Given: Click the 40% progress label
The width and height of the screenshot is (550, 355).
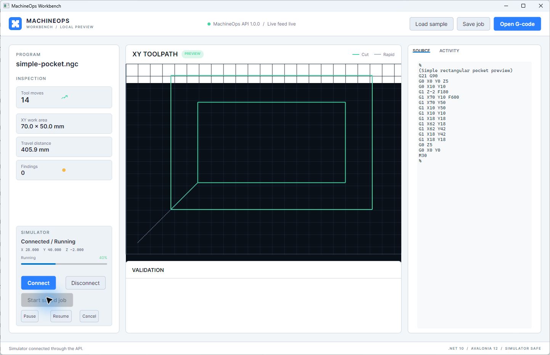Looking at the screenshot, I should (103, 258).
